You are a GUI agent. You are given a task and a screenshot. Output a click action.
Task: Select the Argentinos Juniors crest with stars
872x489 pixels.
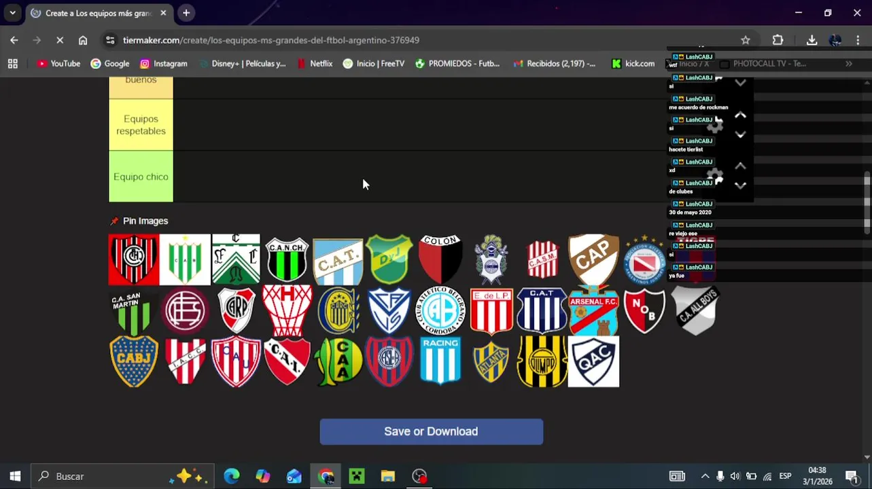coord(644,259)
